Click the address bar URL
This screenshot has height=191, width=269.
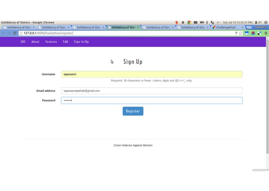point(48,33)
